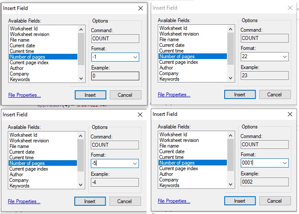This screenshot has width=299, height=214.
Task: Close the Insert Field dialog with Format -5
Action: pyautogui.click(x=140, y=115)
